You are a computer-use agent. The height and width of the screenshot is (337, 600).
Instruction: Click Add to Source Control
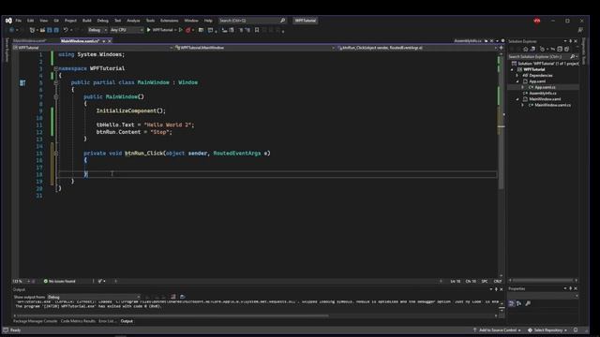pyautogui.click(x=497, y=330)
